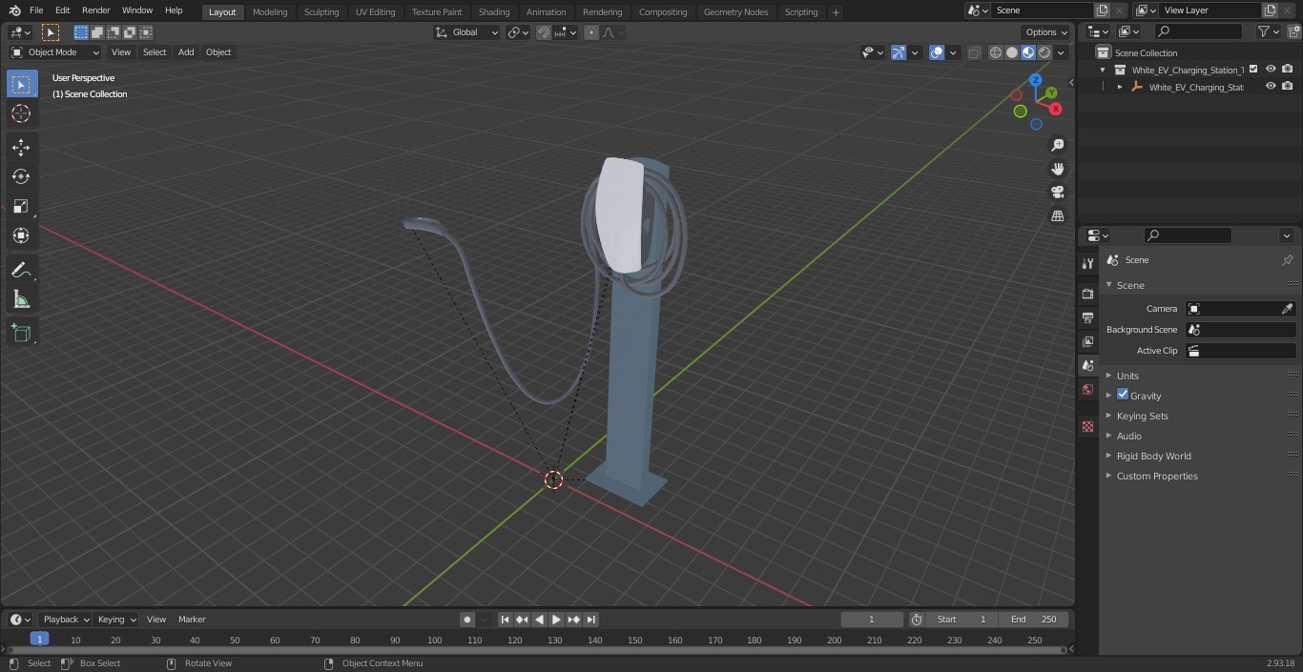Switch to the Shading workspace tab
This screenshot has height=672, width=1303.
[494, 12]
